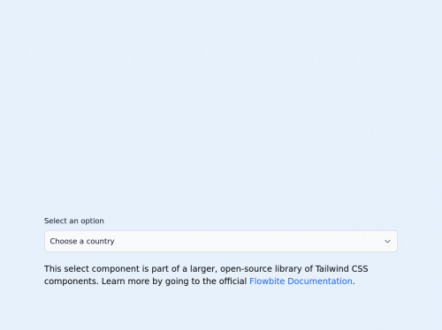The width and height of the screenshot is (442, 330).
Task: Focus the country combo box field
Action: point(221,241)
